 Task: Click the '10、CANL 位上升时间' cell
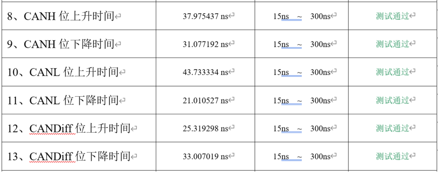[x=64, y=72]
